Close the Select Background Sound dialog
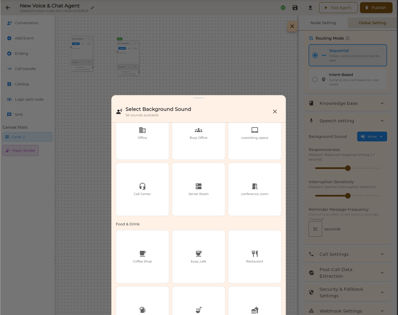The image size is (398, 315). tap(275, 111)
